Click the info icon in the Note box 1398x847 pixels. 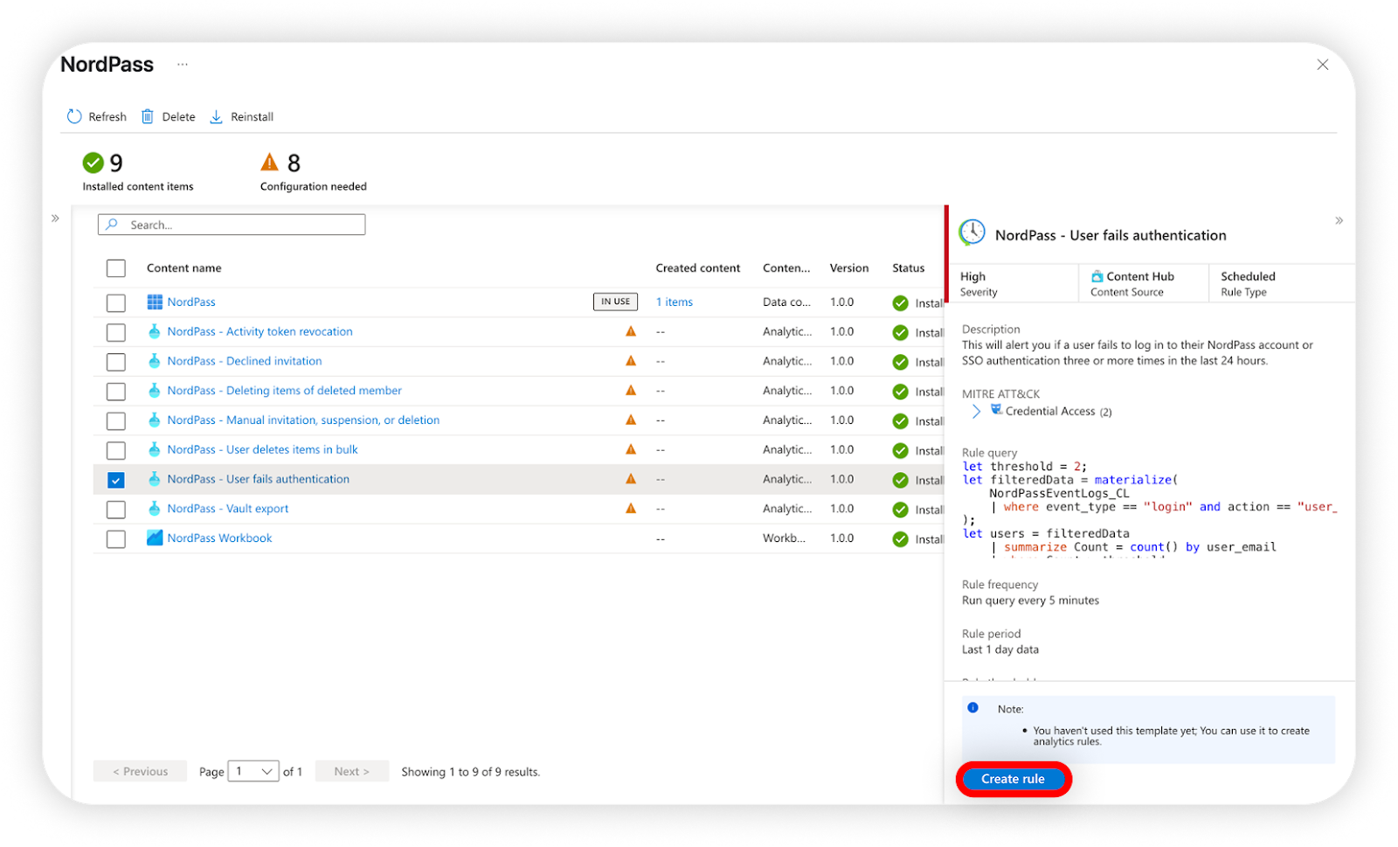point(972,708)
